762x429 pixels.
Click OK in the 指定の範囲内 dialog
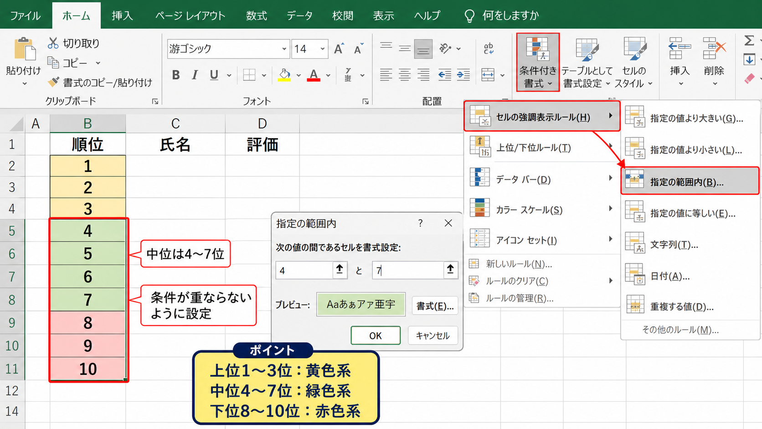(x=376, y=336)
